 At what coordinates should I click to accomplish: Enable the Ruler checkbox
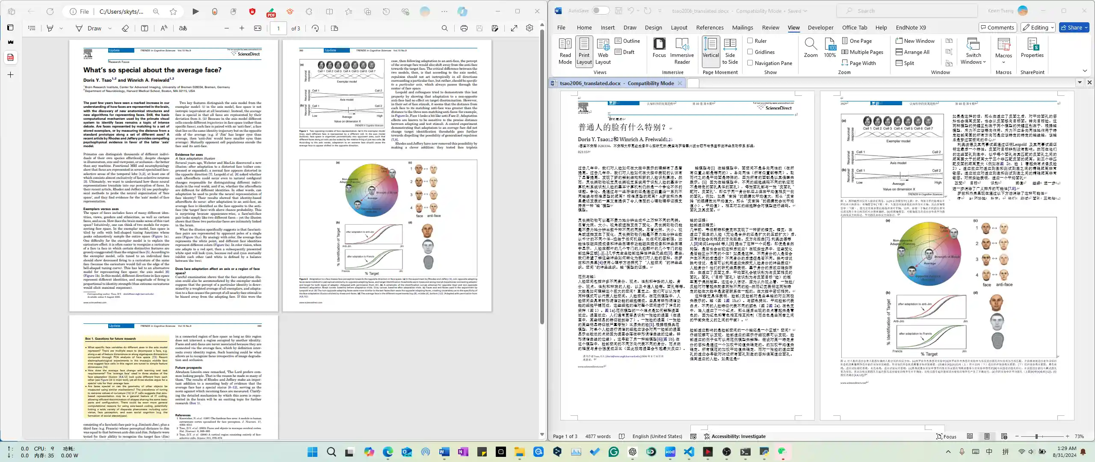click(x=749, y=41)
